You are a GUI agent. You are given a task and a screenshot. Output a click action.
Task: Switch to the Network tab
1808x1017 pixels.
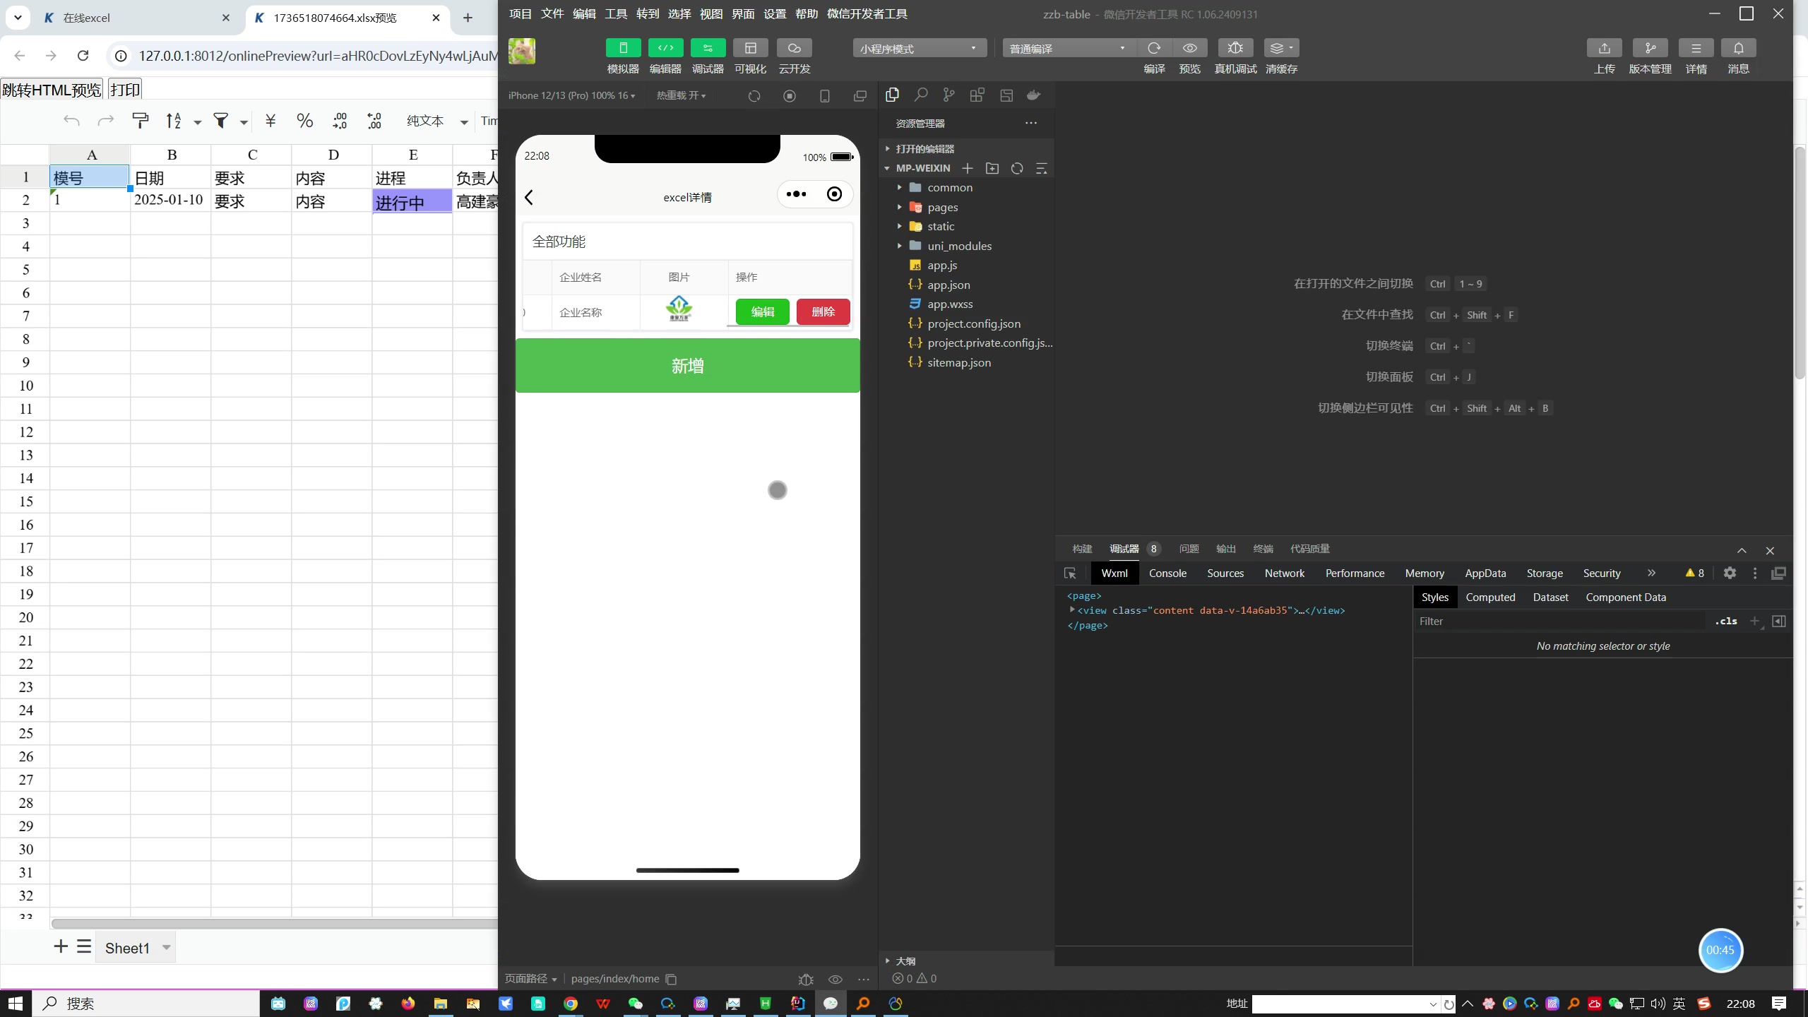click(1284, 573)
